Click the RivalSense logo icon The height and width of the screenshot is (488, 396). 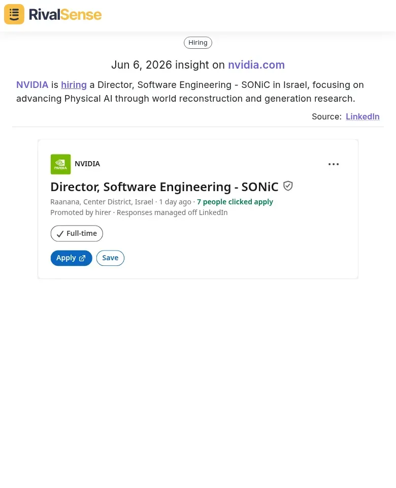click(x=14, y=14)
